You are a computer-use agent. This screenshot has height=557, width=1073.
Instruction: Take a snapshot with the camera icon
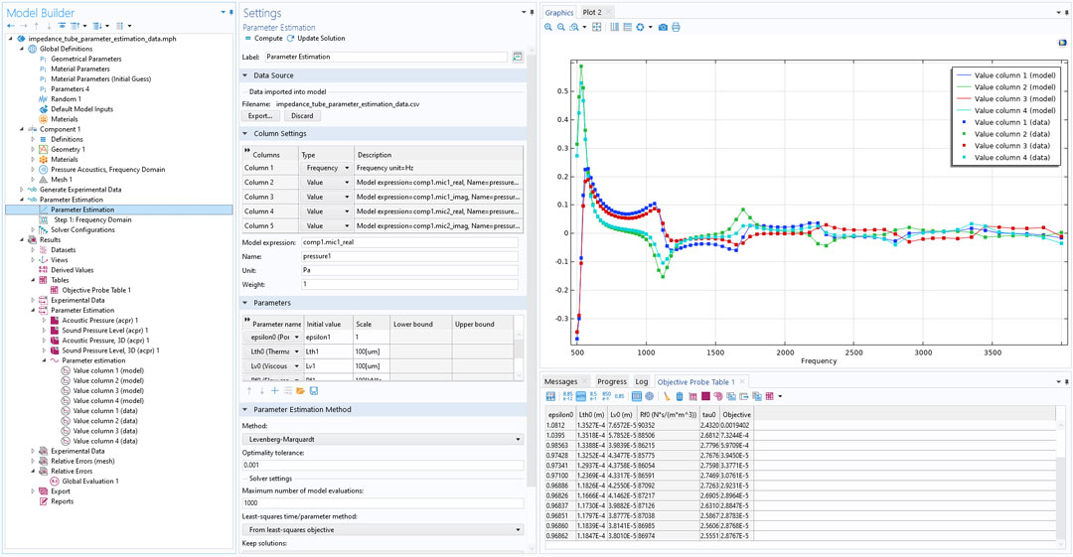pyautogui.click(x=663, y=27)
